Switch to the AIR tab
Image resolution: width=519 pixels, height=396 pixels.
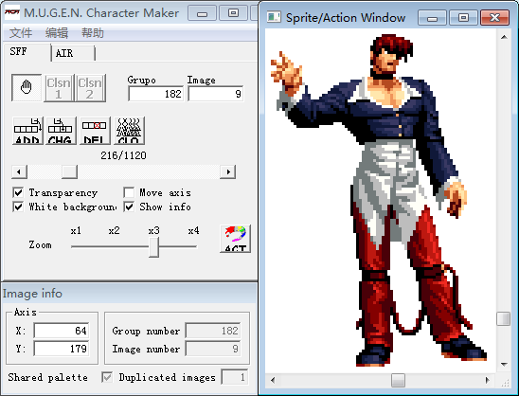pos(74,53)
